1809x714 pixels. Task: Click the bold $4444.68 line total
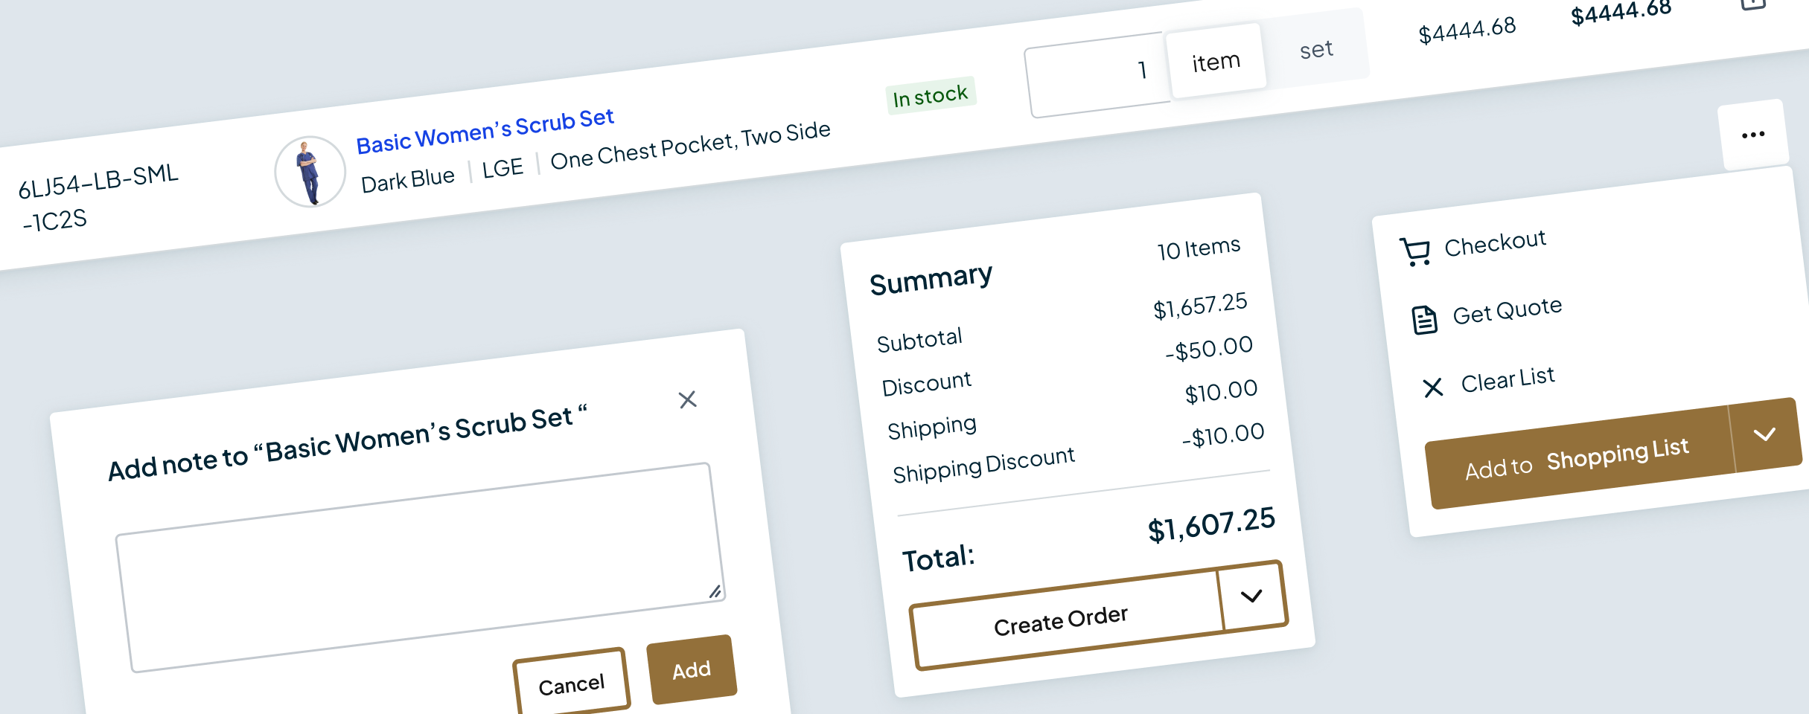(1621, 13)
